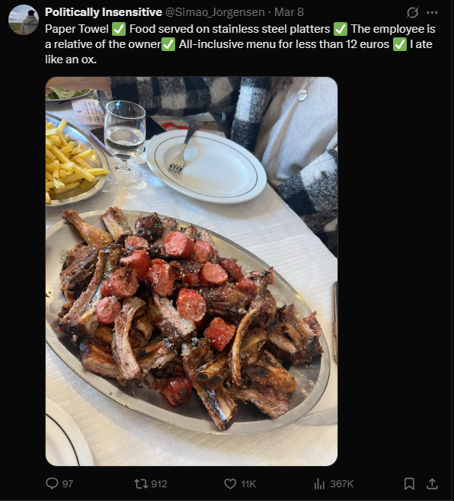Screen dimensions: 454x501
Task: Click the @Simao_Jorgensen handle
Action: [215, 12]
